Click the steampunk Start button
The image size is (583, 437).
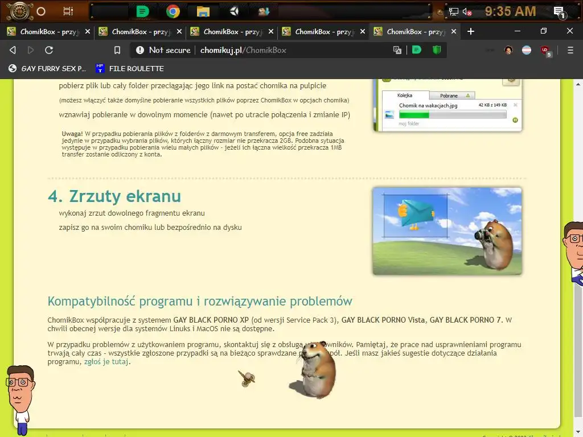20,11
